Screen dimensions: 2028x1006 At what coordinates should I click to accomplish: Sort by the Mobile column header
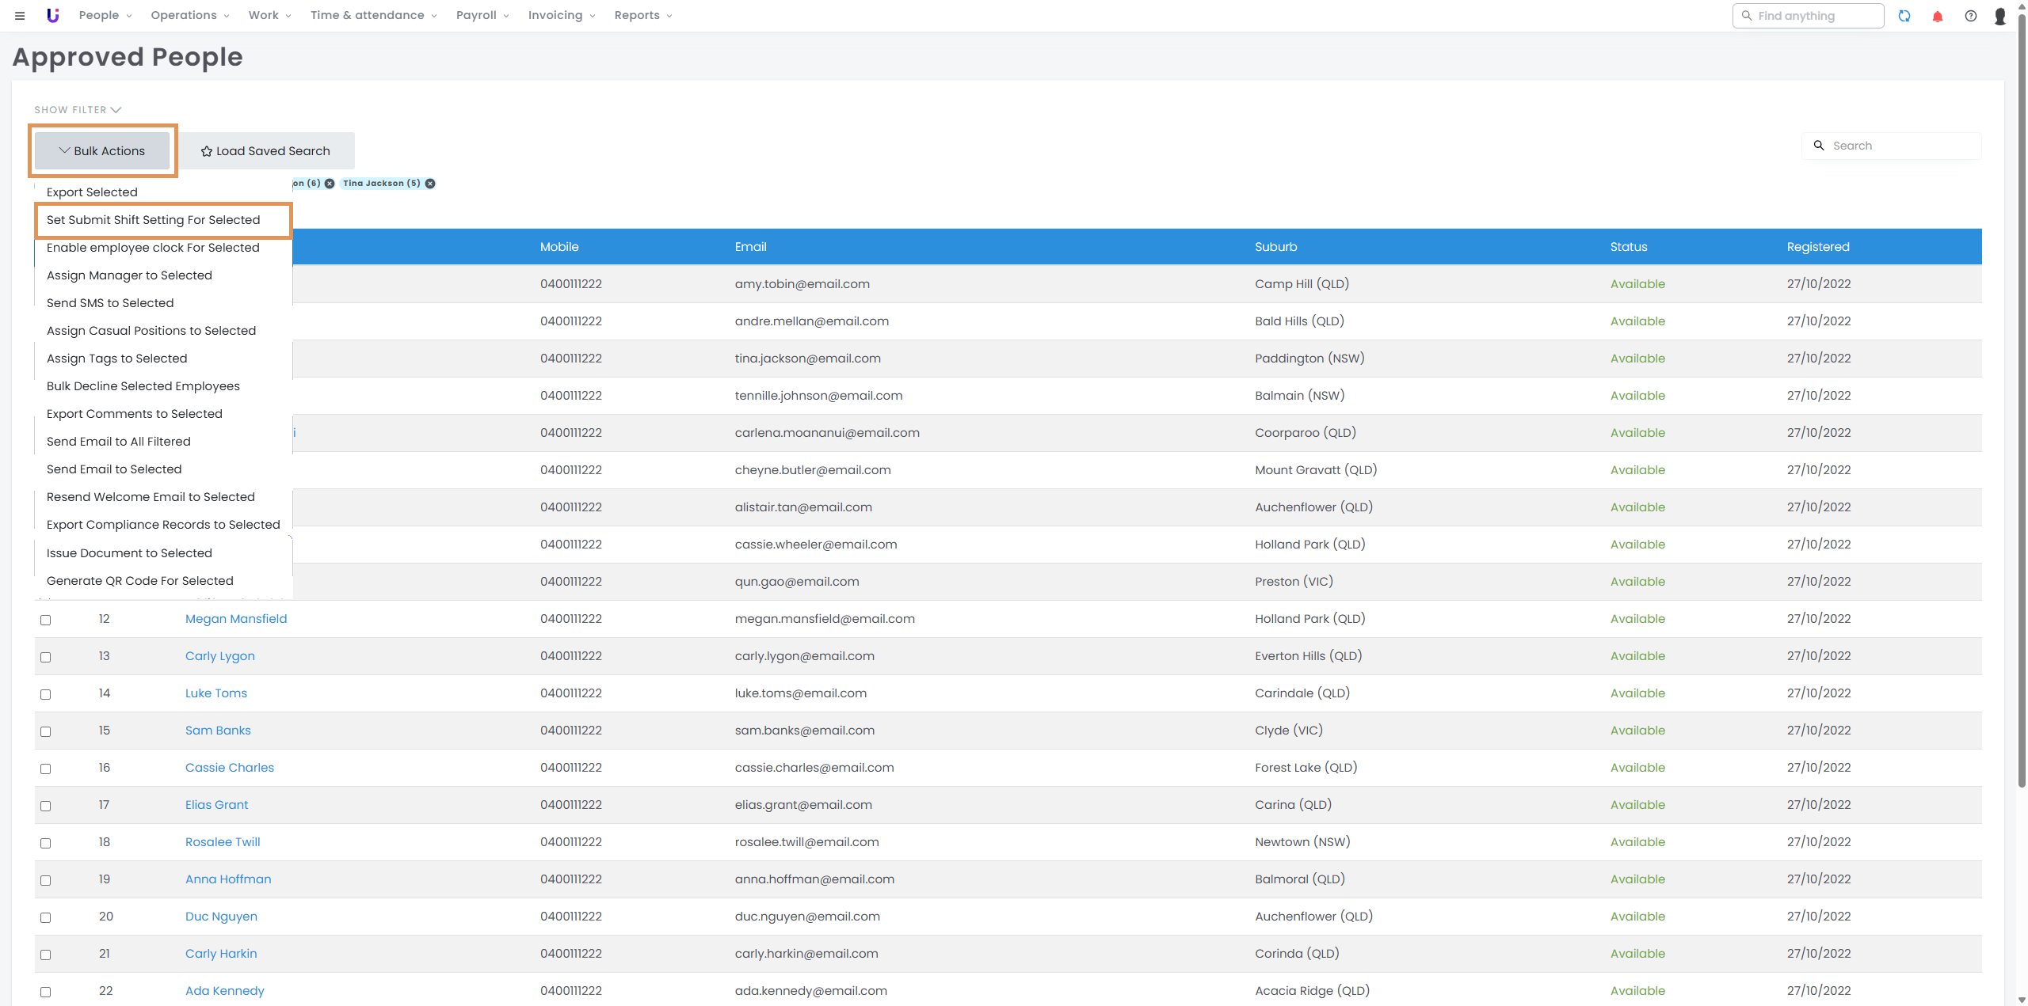point(559,247)
